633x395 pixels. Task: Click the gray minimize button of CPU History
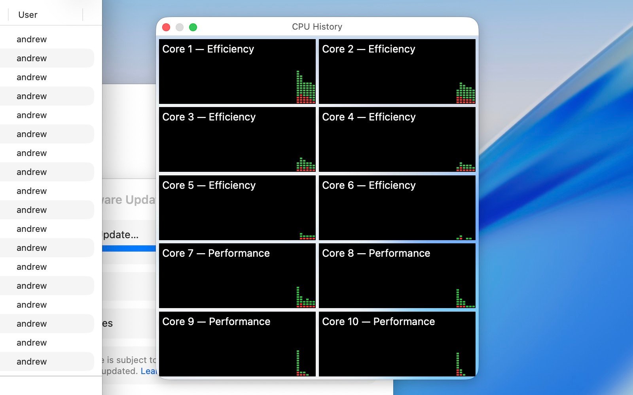point(180,27)
